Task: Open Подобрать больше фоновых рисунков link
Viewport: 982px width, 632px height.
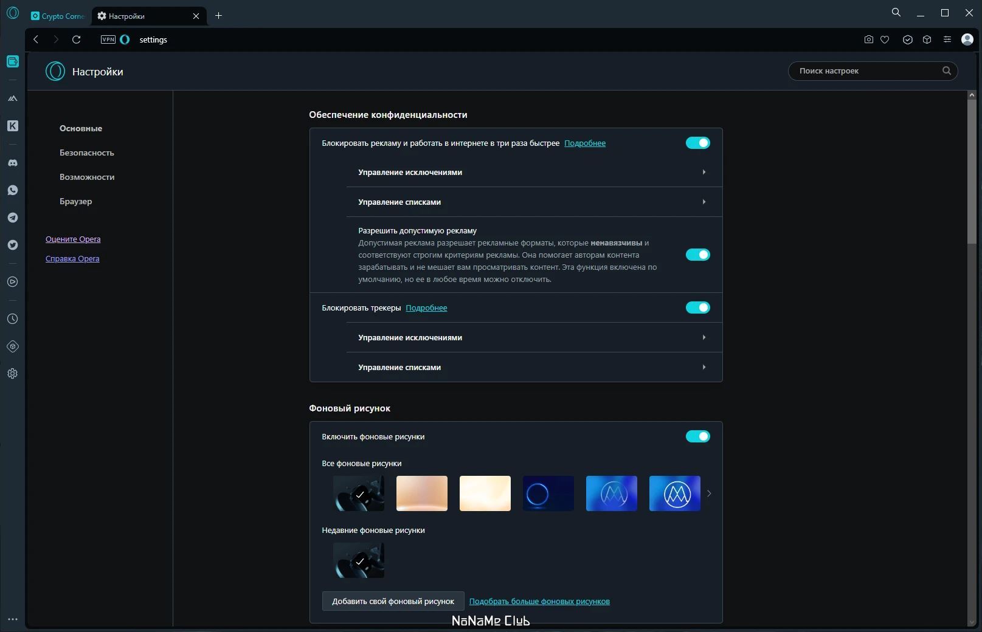Action: (539, 601)
